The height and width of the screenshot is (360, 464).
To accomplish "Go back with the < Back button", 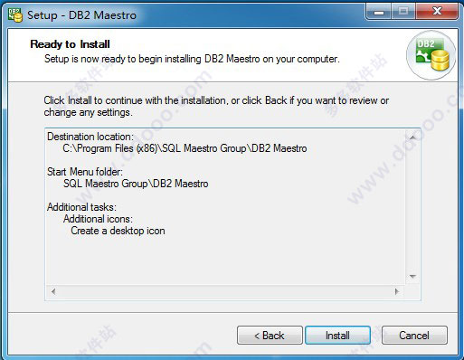I will click(x=270, y=335).
